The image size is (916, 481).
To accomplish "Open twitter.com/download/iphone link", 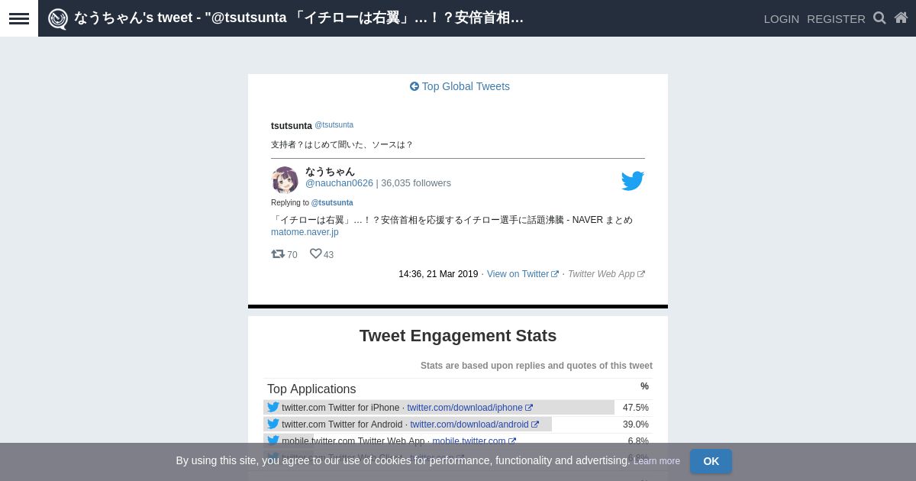I will 469,408.
